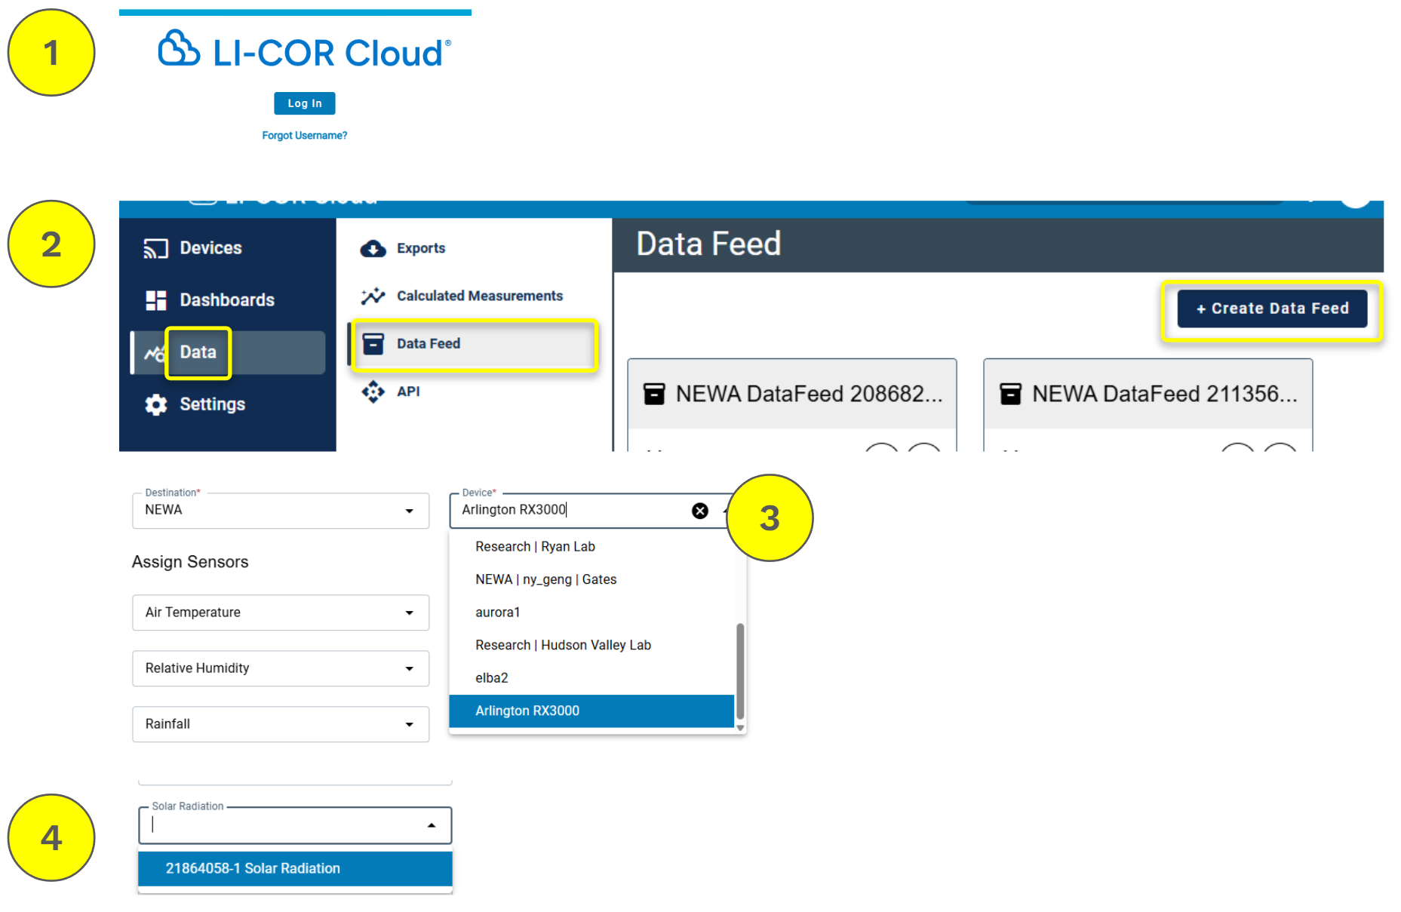Clear the Device field with the X icon
Image resolution: width=1401 pixels, height=912 pixels.
tap(700, 511)
